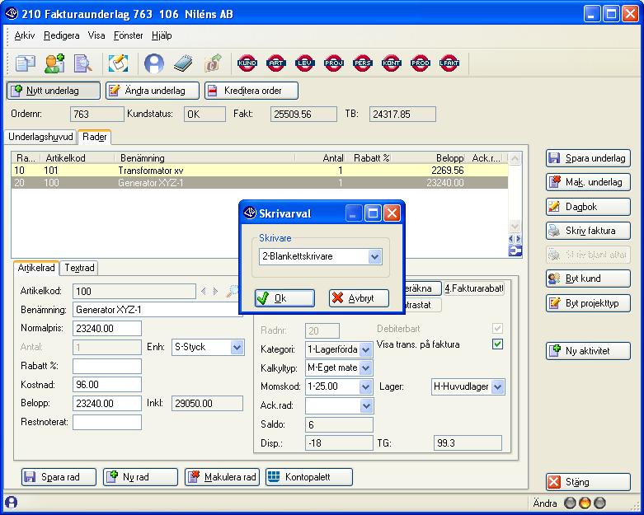Screen dimensions: 644x515
Task: Cancel the Skrivarval dialog with Avbryt
Action: click(x=359, y=298)
